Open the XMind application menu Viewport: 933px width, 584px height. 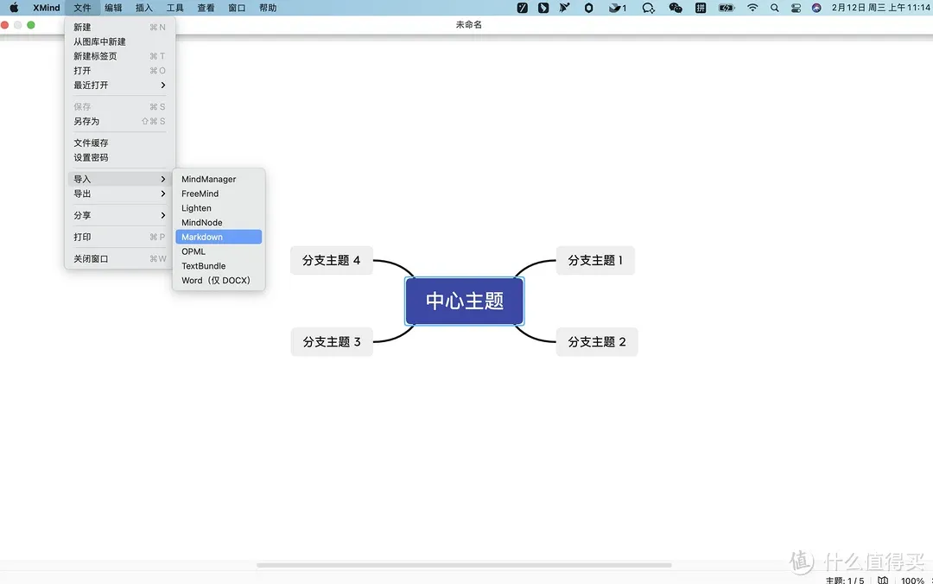coord(47,8)
